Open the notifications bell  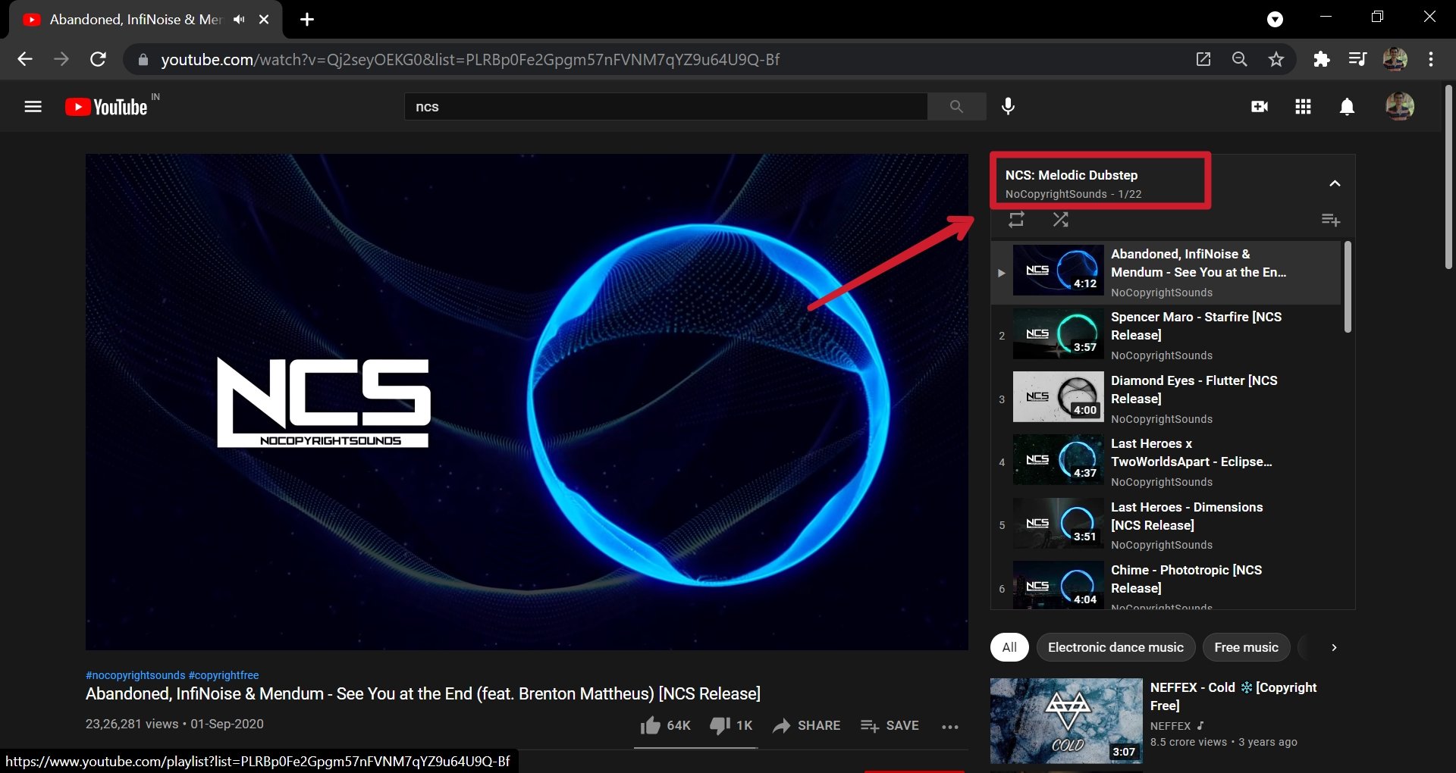[x=1347, y=106]
